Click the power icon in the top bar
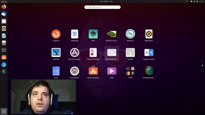The height and width of the screenshot is (115, 205). pos(200,1)
